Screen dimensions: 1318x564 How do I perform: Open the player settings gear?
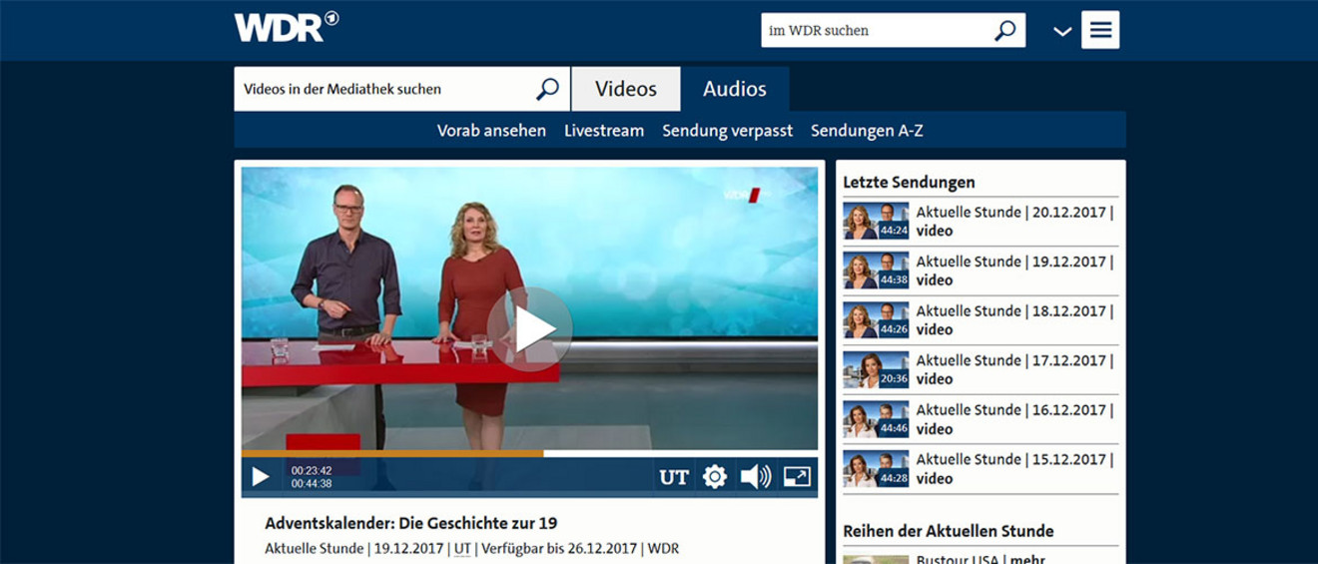[x=715, y=477]
